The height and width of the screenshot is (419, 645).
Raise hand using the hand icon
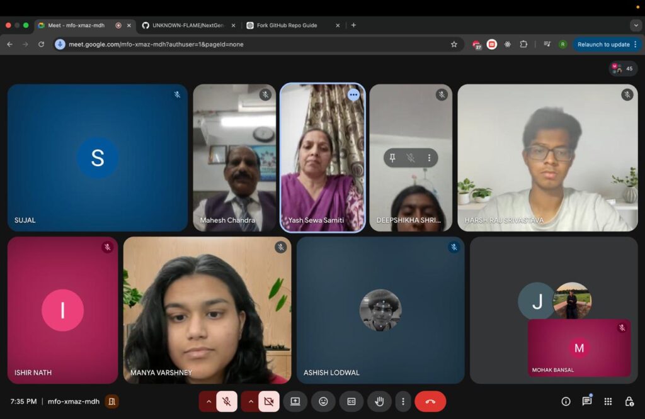379,401
